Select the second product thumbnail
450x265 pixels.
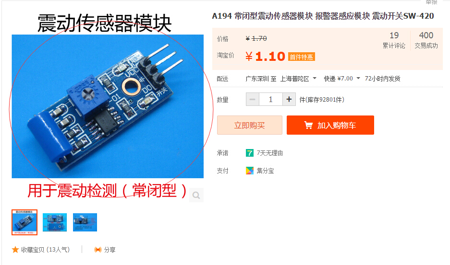coord(55,222)
